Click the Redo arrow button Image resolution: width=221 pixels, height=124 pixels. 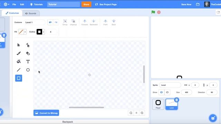click(x=56, y=22)
